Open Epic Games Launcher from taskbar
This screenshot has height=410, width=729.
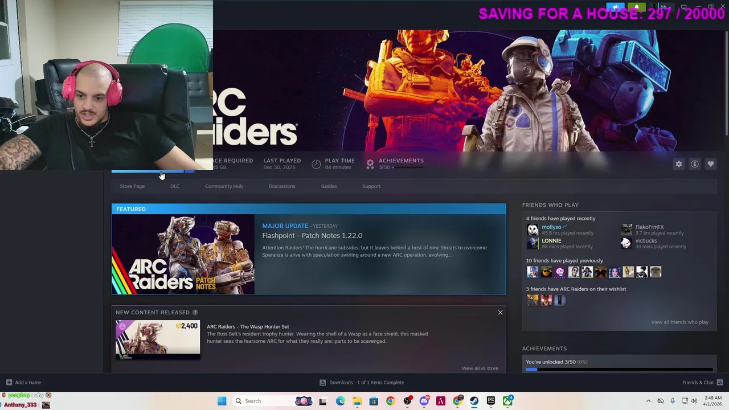click(491, 401)
